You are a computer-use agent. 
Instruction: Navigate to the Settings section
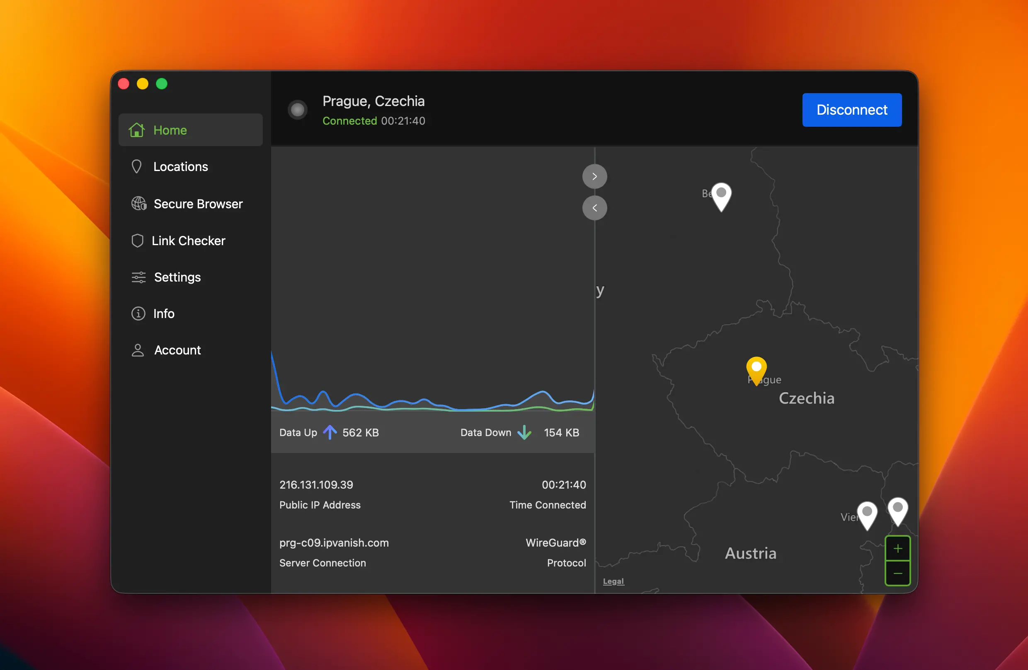click(177, 277)
